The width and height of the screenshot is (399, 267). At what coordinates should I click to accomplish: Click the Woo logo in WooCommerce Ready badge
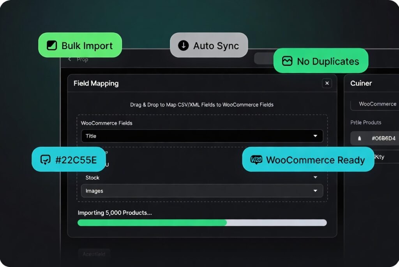[x=256, y=160]
